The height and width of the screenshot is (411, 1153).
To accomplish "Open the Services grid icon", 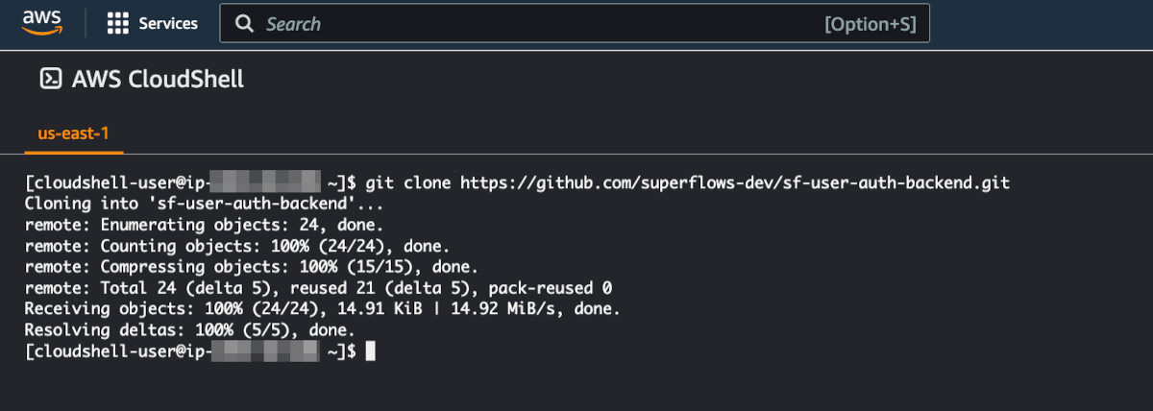I will (x=118, y=24).
